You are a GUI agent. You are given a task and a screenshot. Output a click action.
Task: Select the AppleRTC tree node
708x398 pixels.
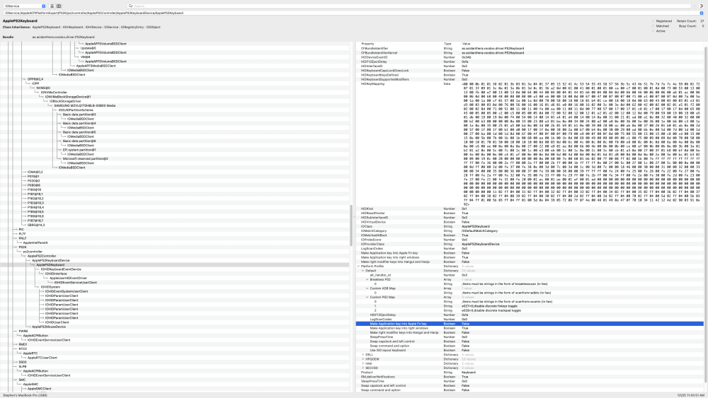point(30,353)
